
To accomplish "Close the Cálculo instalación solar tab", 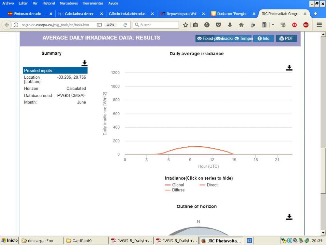I will click(152, 14).
